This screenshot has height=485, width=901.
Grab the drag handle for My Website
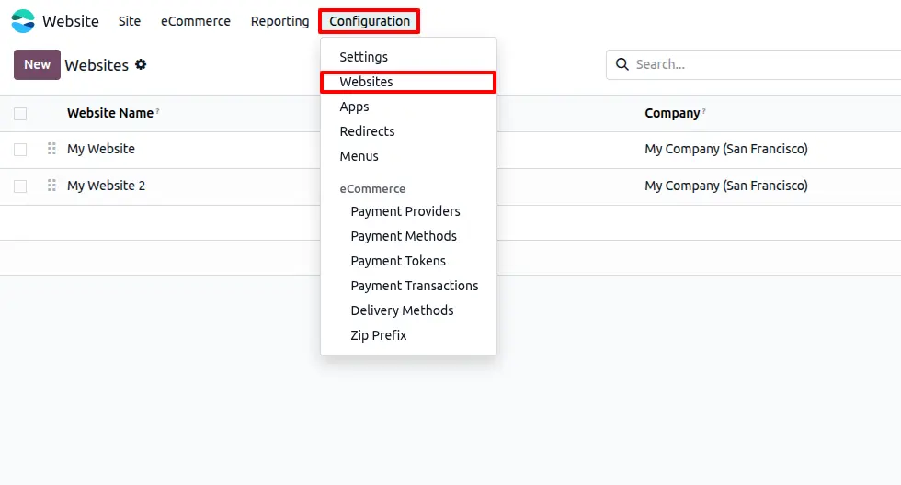[51, 149]
